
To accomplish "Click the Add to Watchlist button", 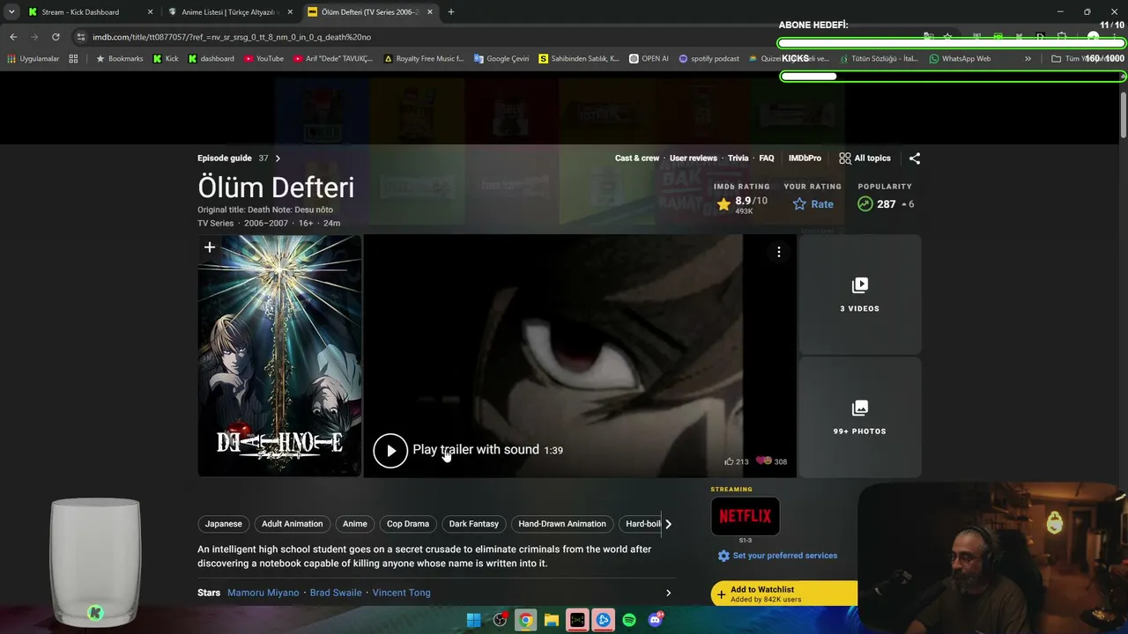I will coord(784,594).
